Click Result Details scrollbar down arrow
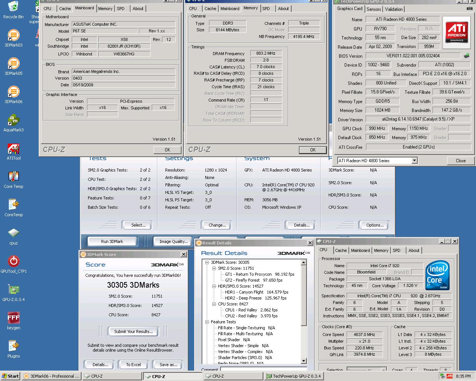476x381 pixels. [303, 361]
